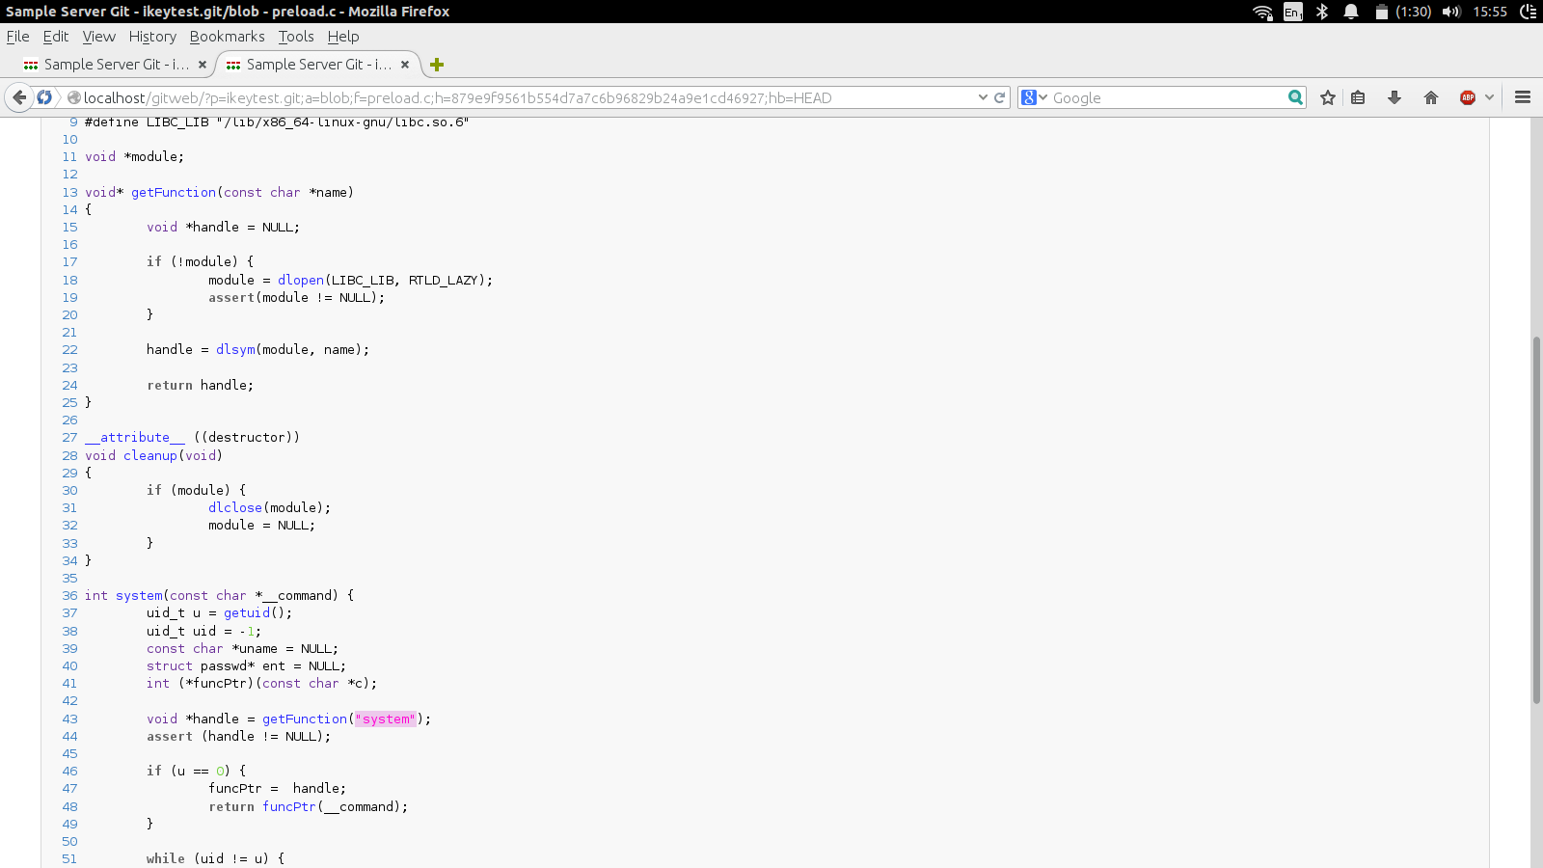Open the Downloads arrow icon

[1394, 97]
